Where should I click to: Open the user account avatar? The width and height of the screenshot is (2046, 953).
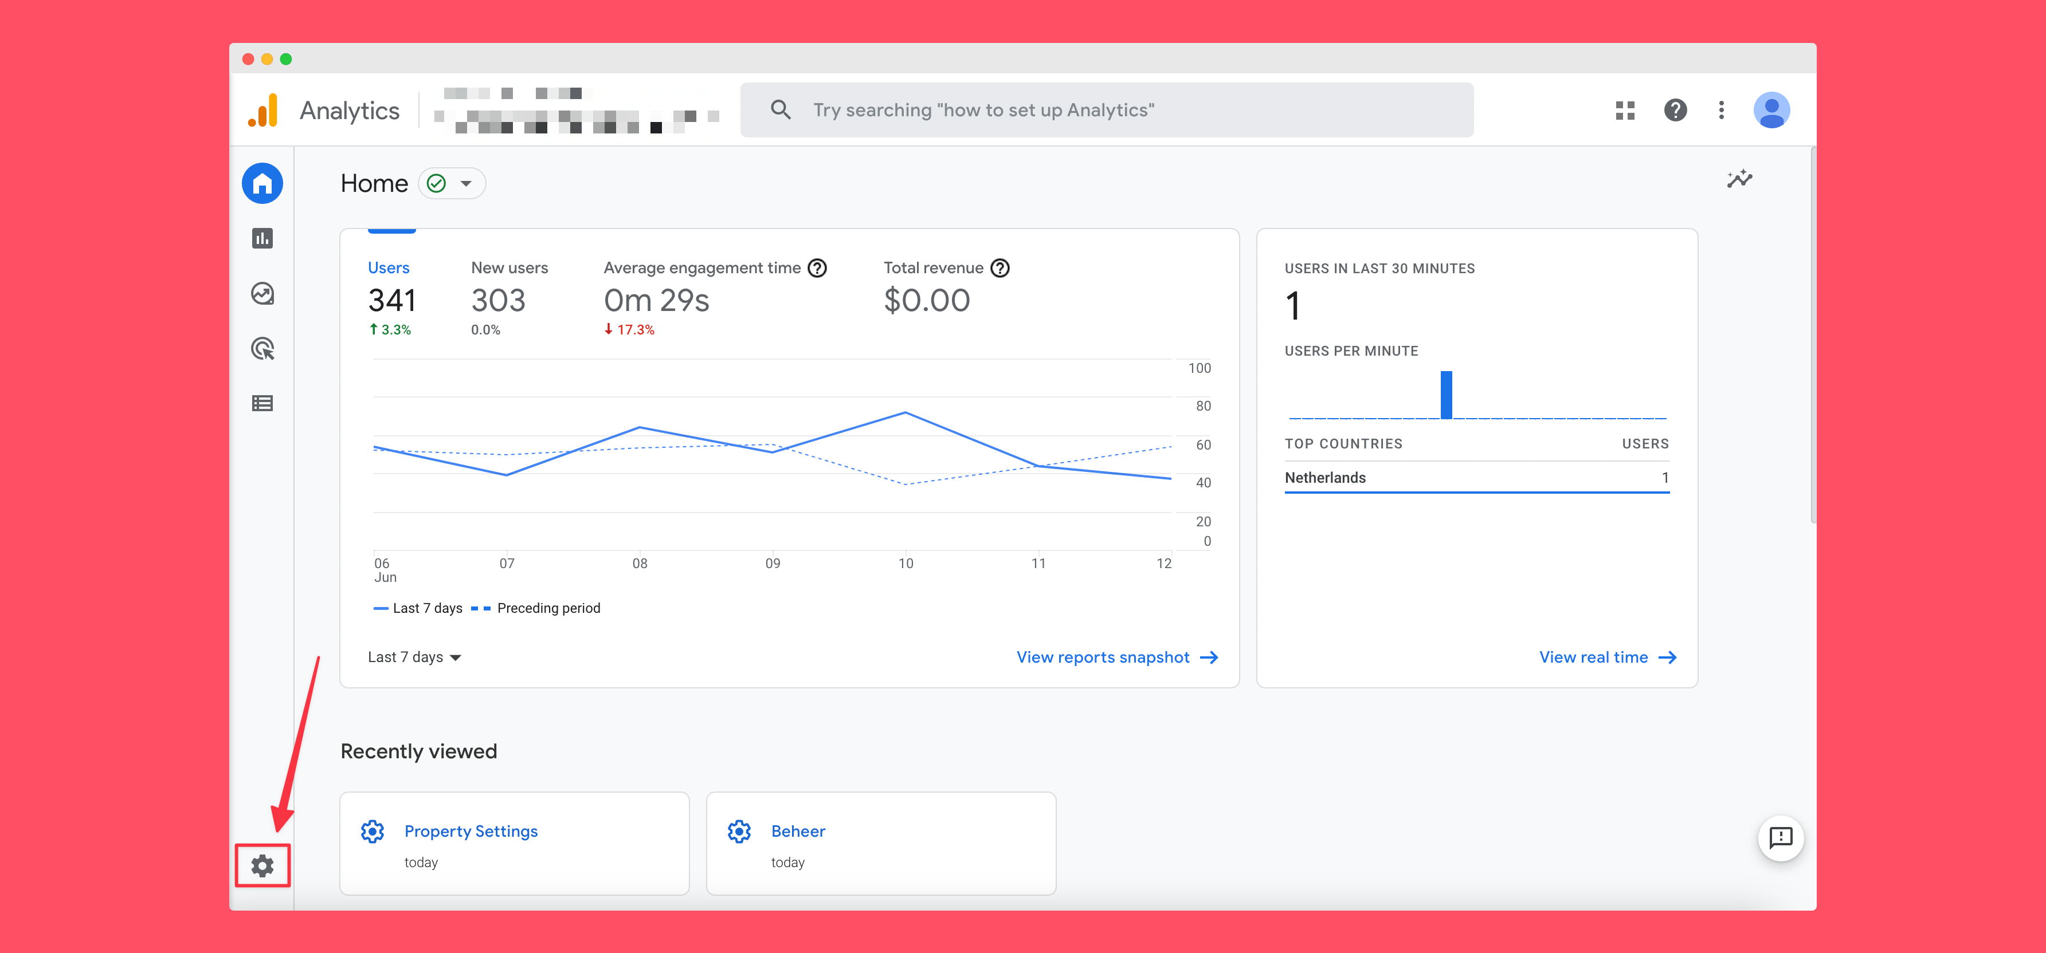click(x=1771, y=111)
